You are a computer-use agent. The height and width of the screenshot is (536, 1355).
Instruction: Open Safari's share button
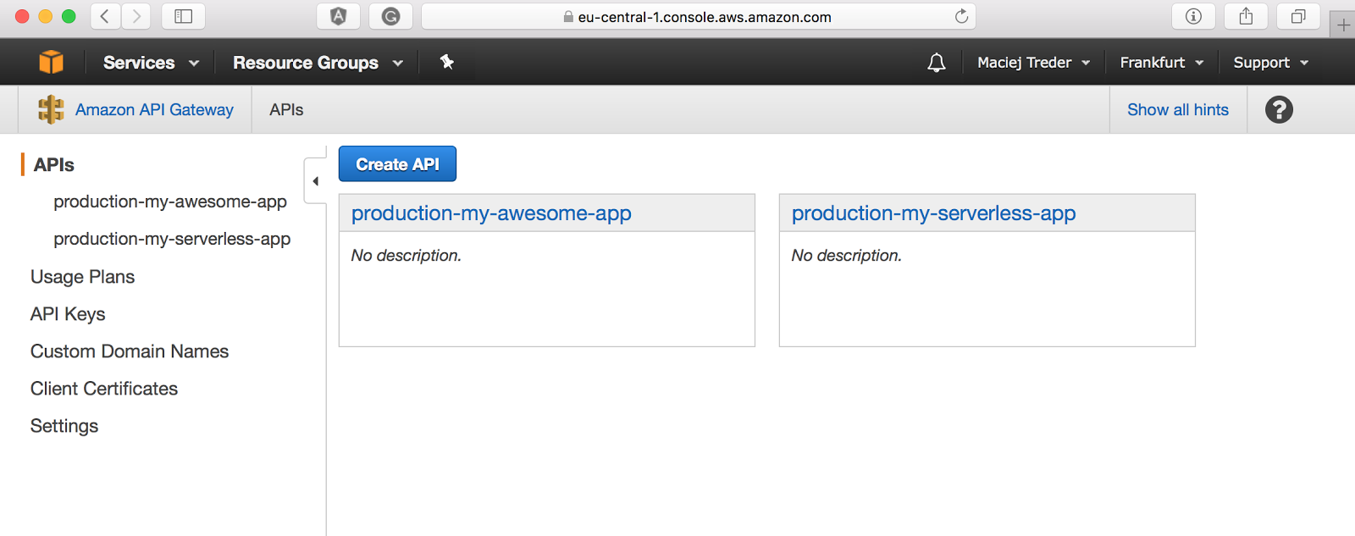point(1246,16)
